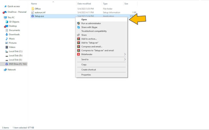Open Downloads folder in navigation pane
This screenshot has height=130, width=209.
click(14, 34)
